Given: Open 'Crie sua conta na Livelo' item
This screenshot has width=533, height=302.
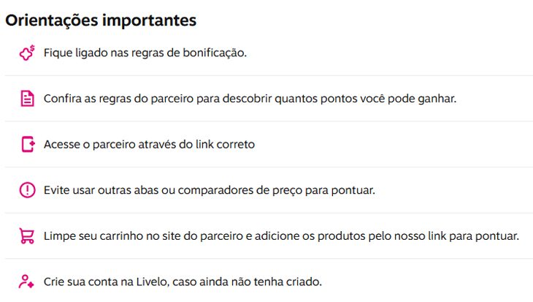Looking at the screenshot, I should pos(183,282).
